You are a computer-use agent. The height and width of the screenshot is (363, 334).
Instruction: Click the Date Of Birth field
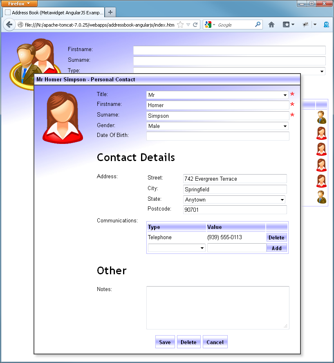point(218,136)
